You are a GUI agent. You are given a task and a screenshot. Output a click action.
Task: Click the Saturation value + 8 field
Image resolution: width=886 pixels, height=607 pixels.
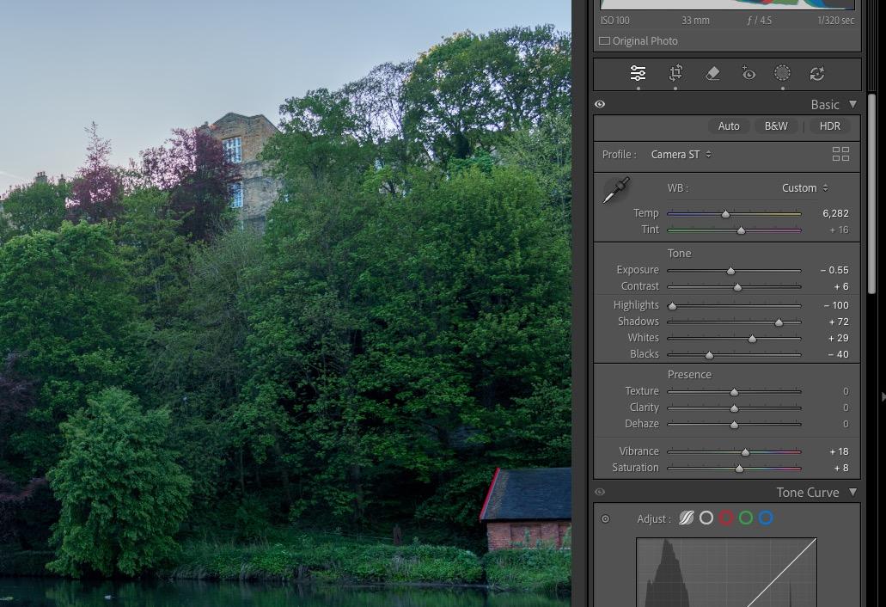tap(841, 468)
